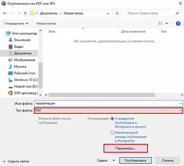184x166 pixels.
Task: Open recent locations dropdown arrow
Action: point(20,13)
